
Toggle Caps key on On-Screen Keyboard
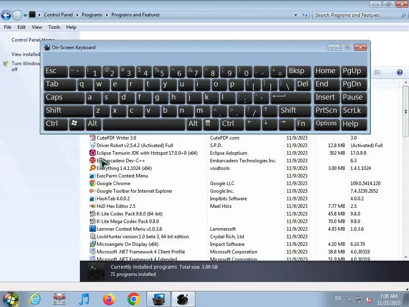[x=64, y=98]
